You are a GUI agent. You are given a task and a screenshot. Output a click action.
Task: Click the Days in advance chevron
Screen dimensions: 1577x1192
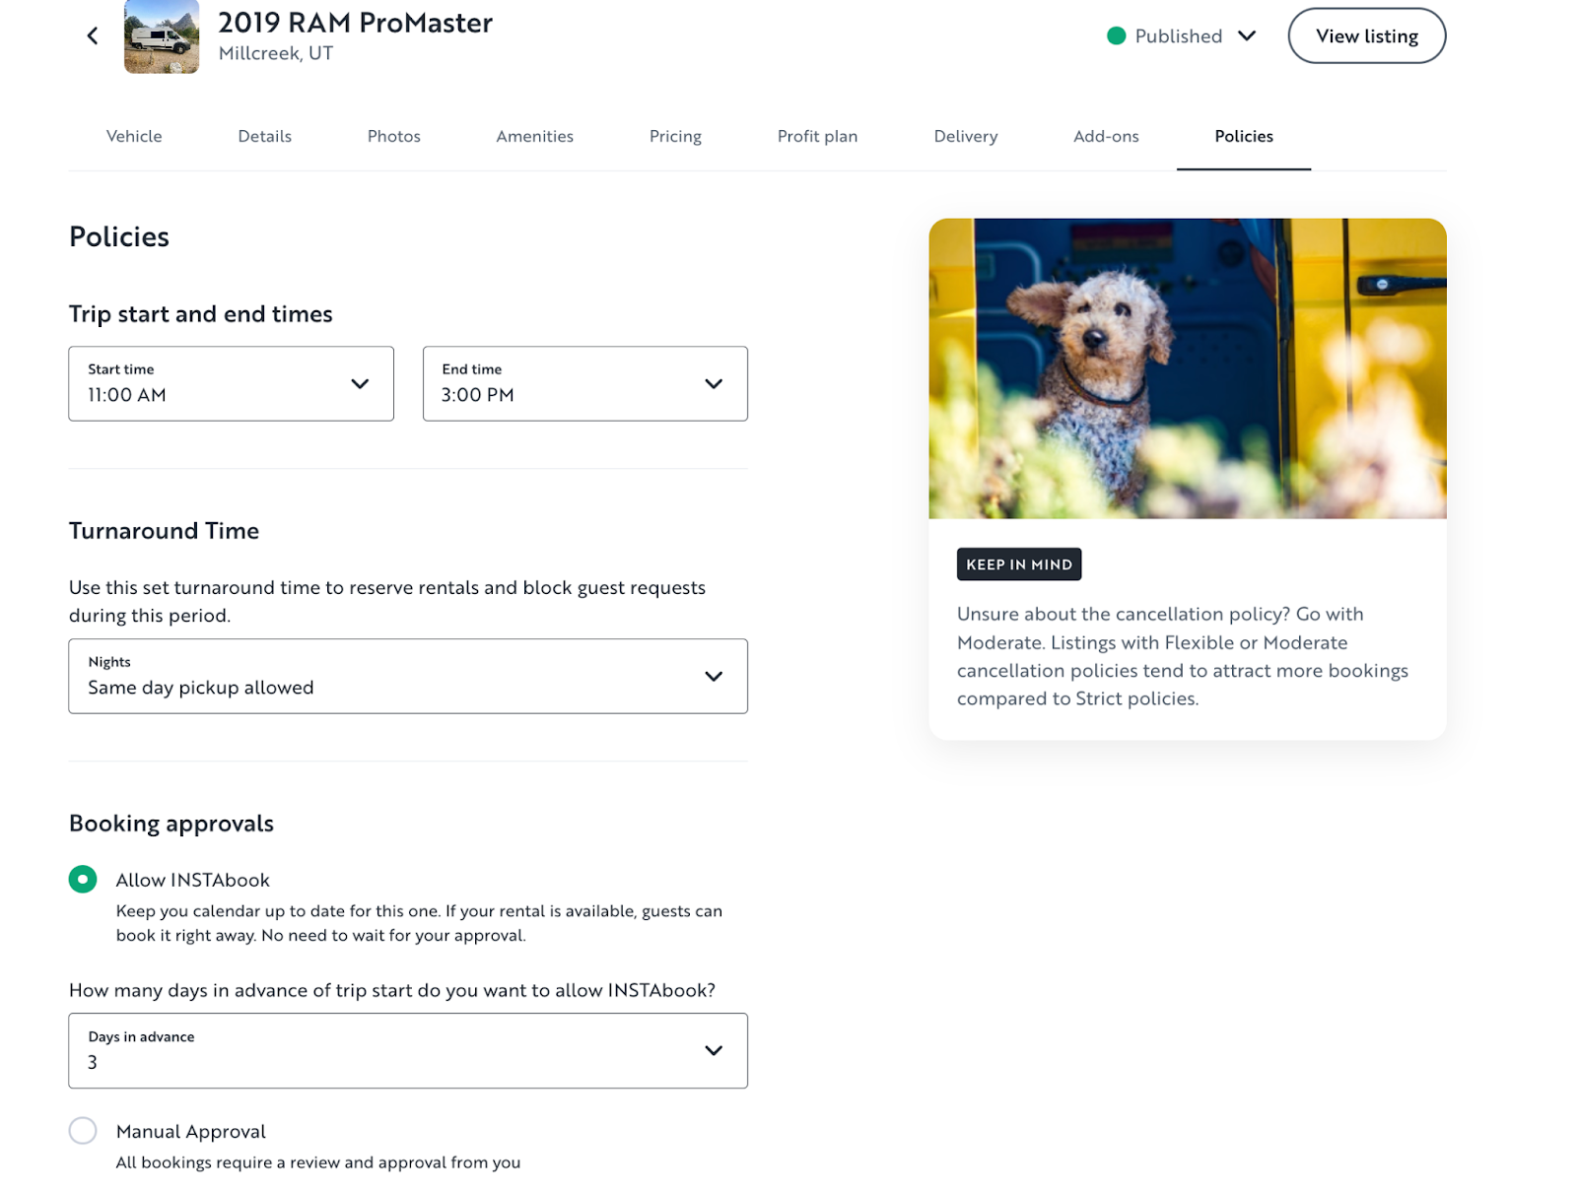[x=714, y=1051]
